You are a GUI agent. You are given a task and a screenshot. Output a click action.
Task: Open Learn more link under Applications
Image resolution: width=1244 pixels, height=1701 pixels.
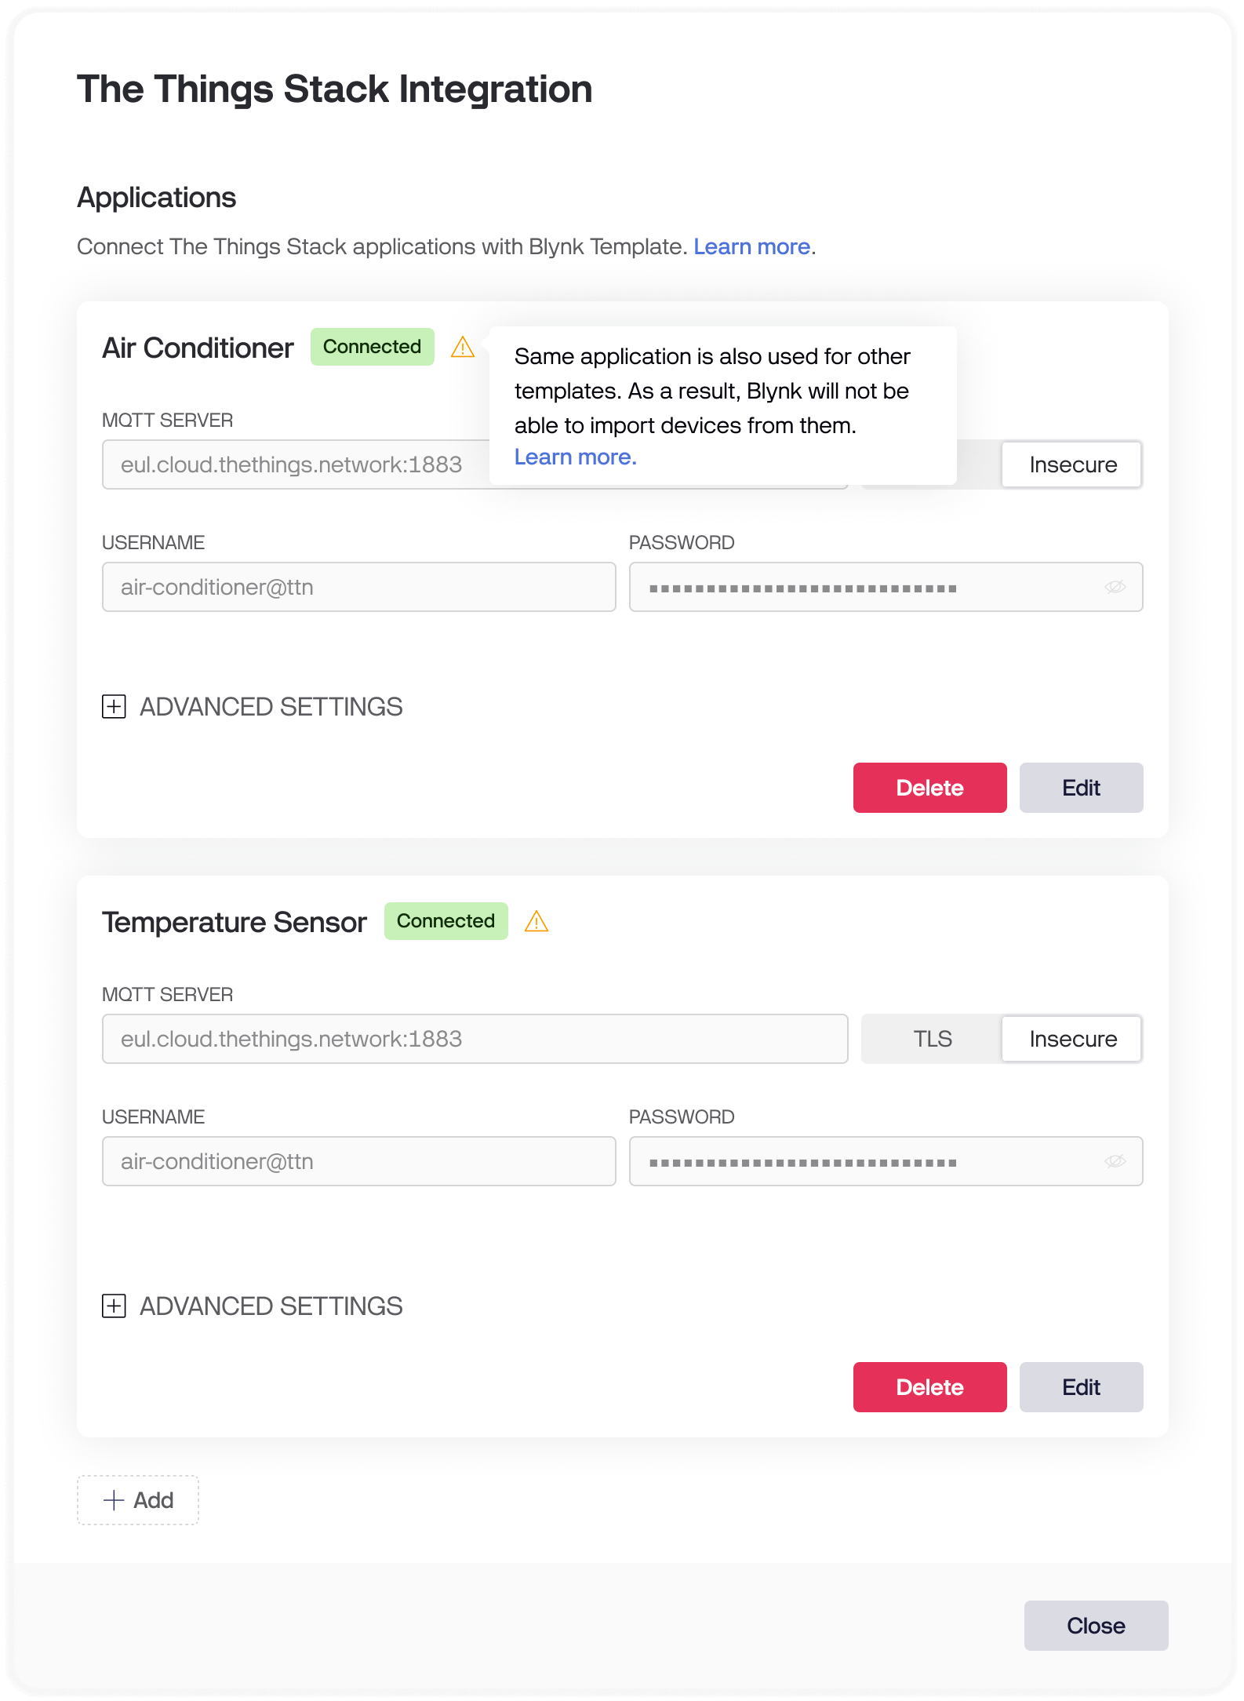click(751, 246)
